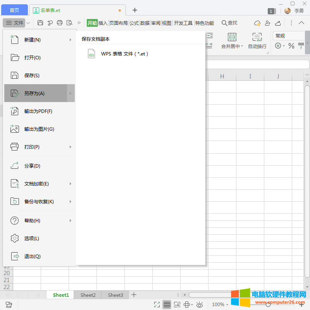Viewport: 310px width, 310px height.
Task: Click the cloud sync icon
Action: click(257, 23)
